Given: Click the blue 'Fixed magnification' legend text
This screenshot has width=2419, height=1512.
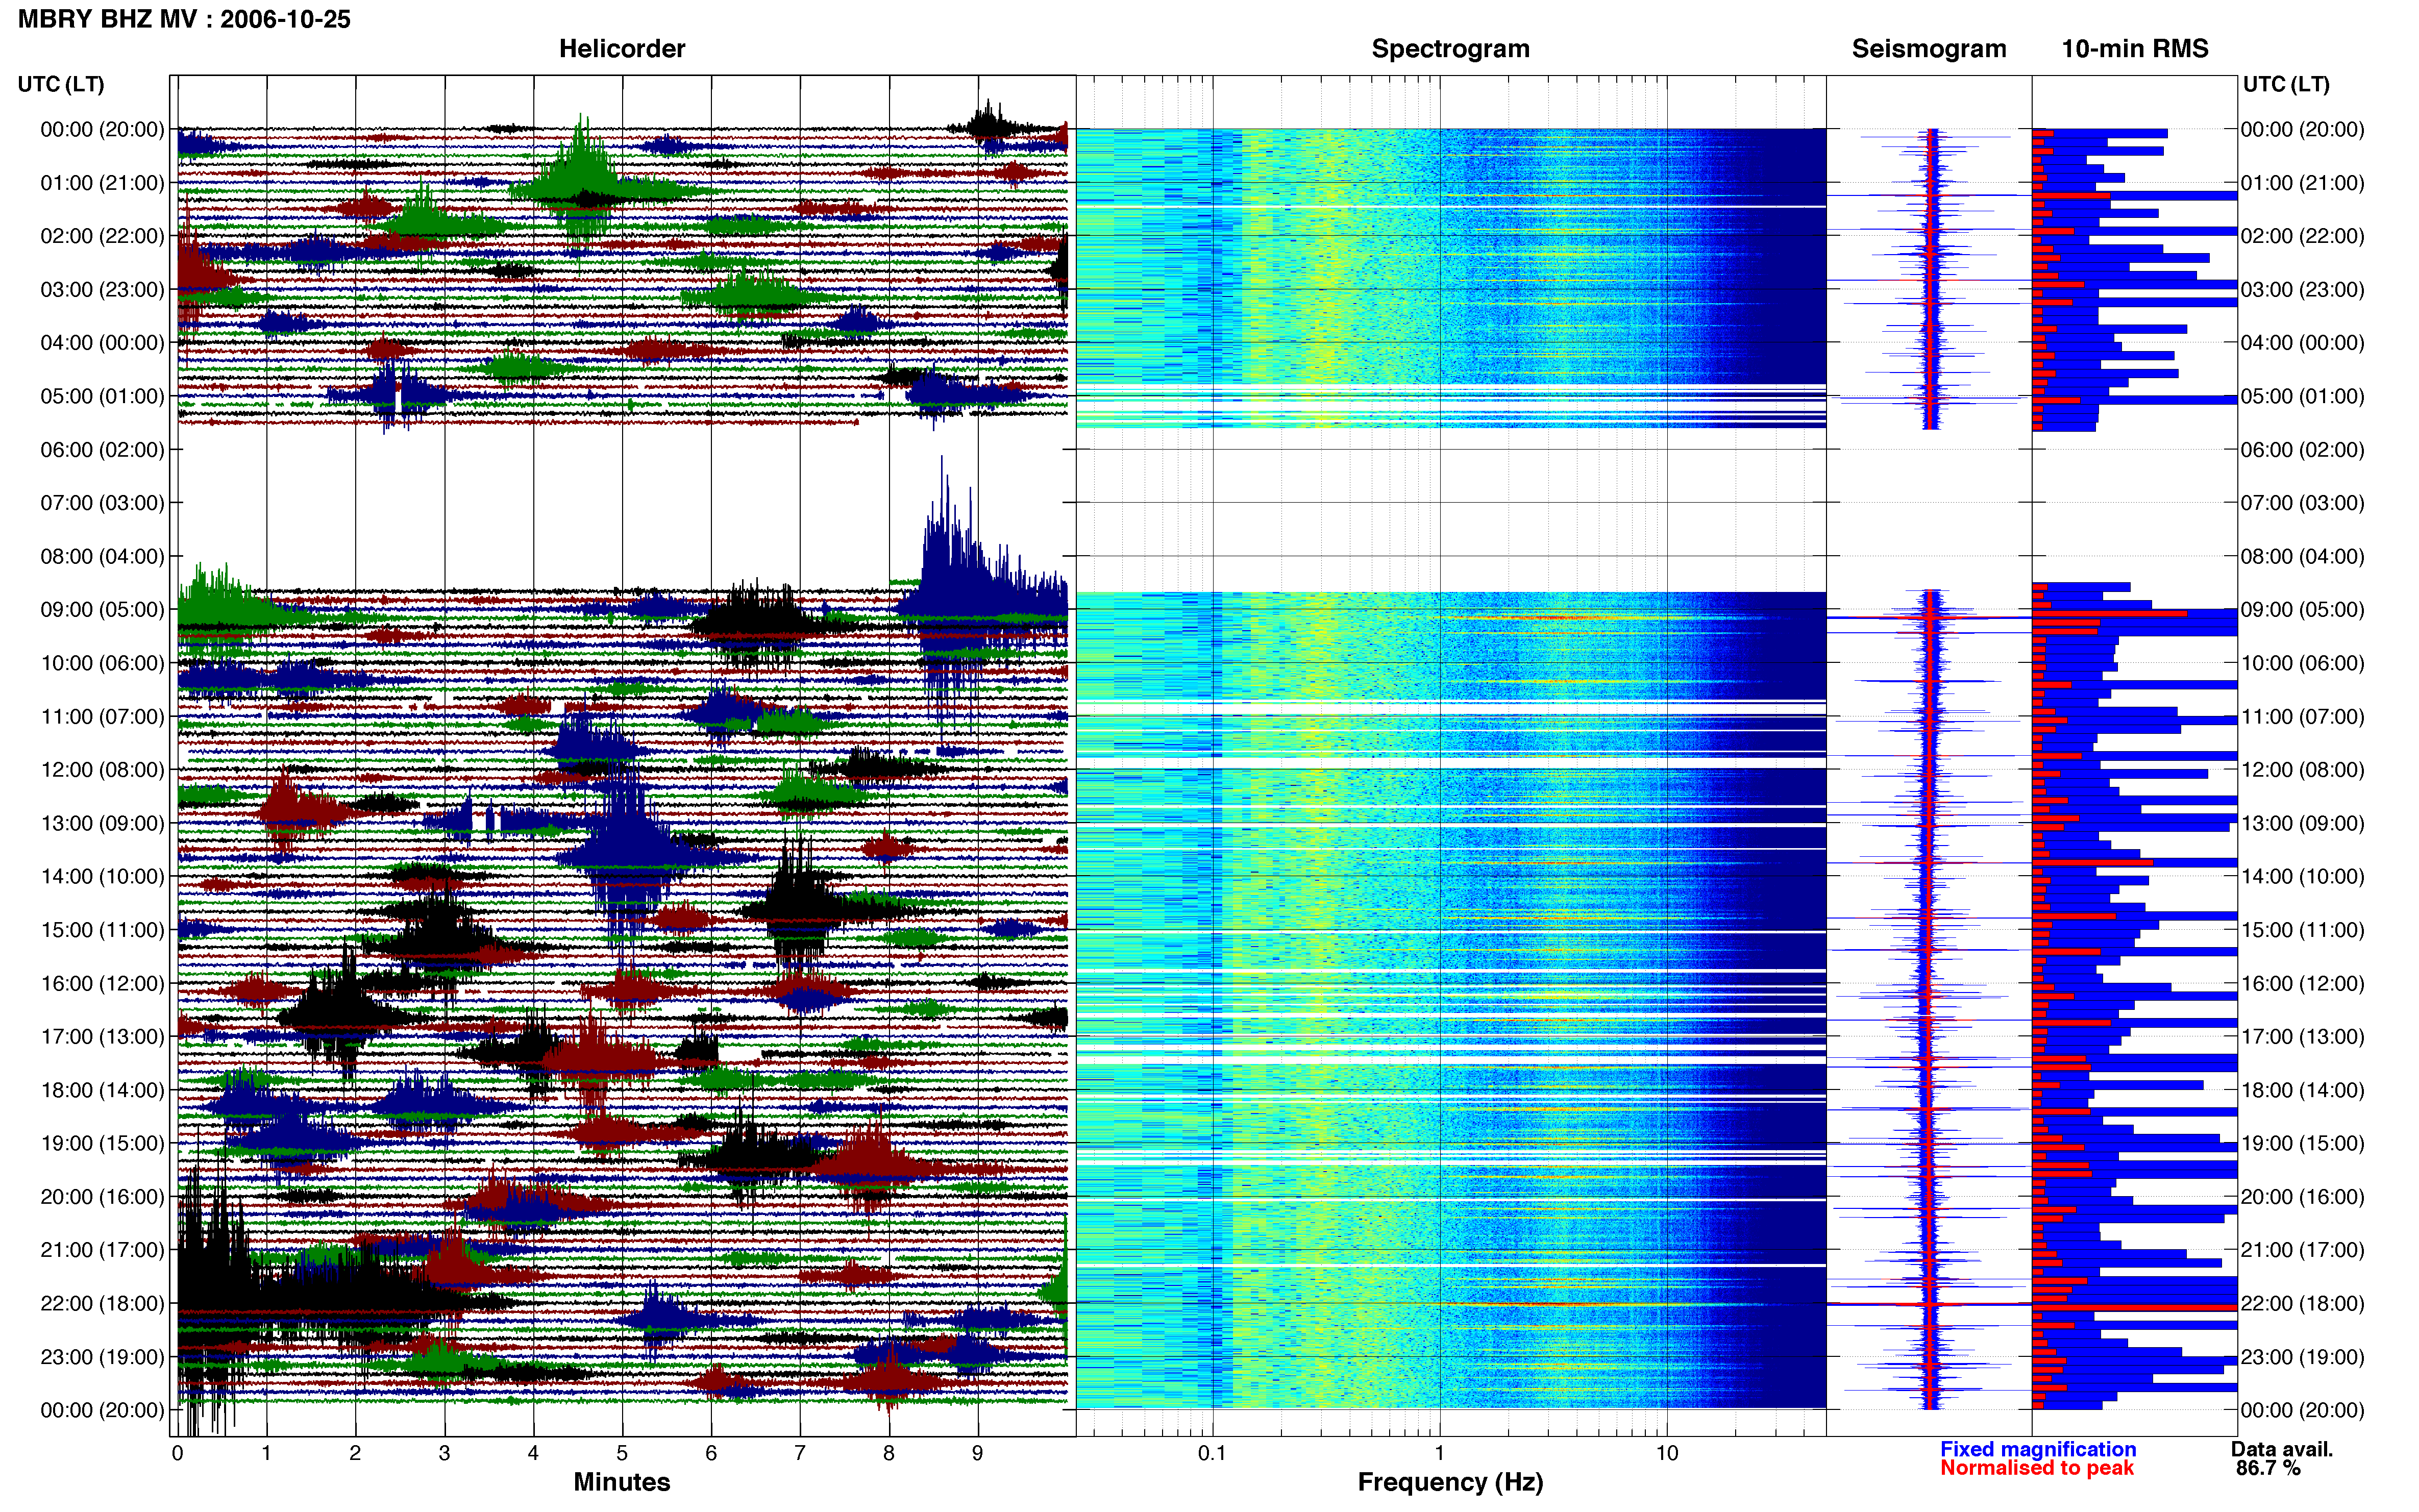Looking at the screenshot, I should 2038,1449.
